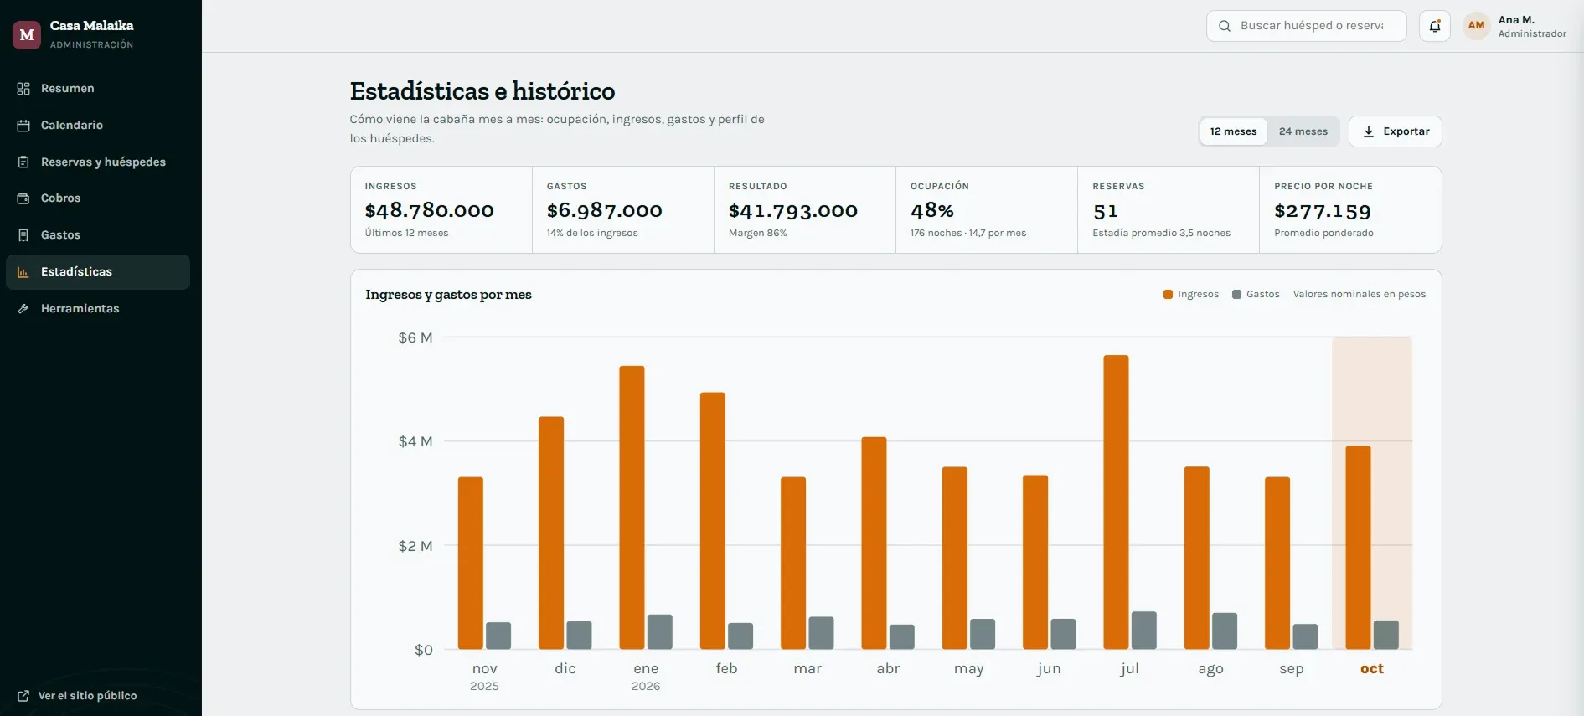Click the orange ene income bar
Image resolution: width=1584 pixels, height=716 pixels.
[x=632, y=507]
